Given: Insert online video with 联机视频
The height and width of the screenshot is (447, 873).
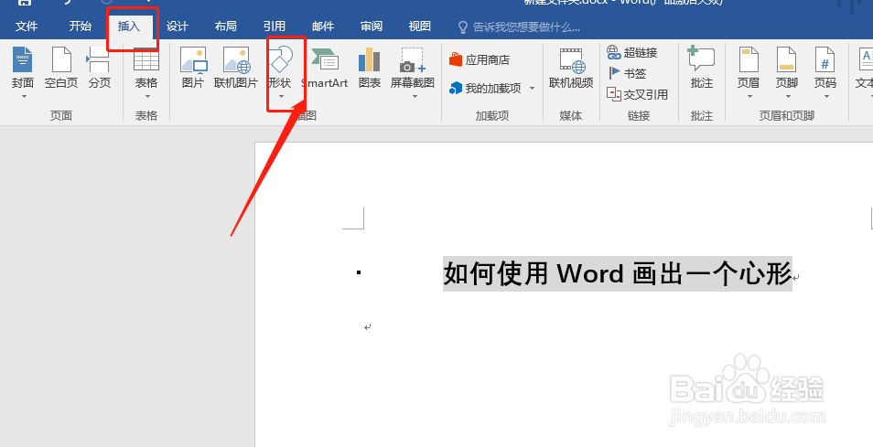Looking at the screenshot, I should 571,68.
